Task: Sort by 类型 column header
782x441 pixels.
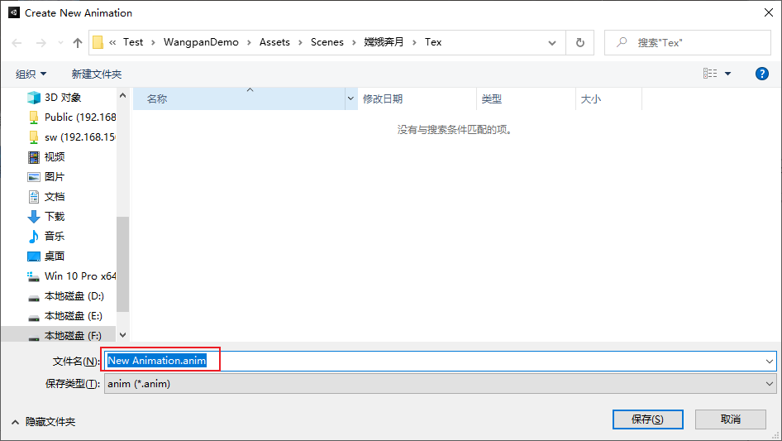Action: click(x=526, y=99)
